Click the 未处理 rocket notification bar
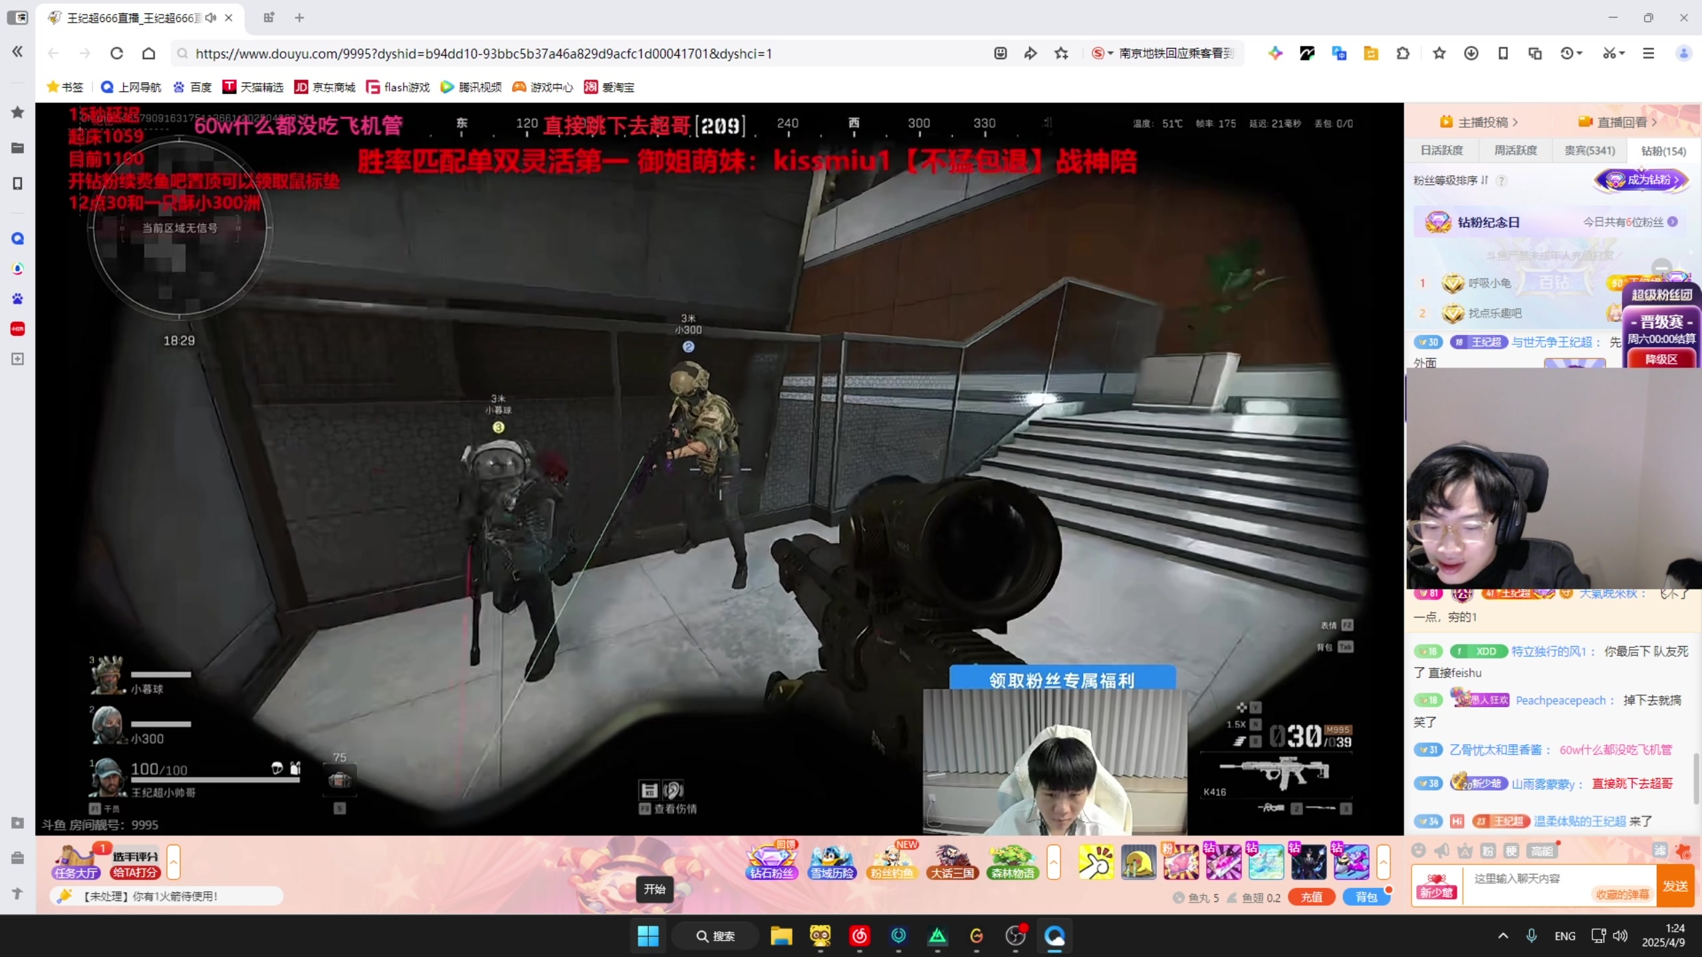 click(x=166, y=897)
